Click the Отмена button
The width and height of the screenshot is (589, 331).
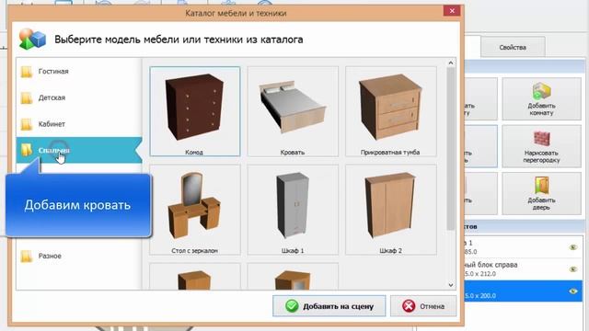click(423, 306)
